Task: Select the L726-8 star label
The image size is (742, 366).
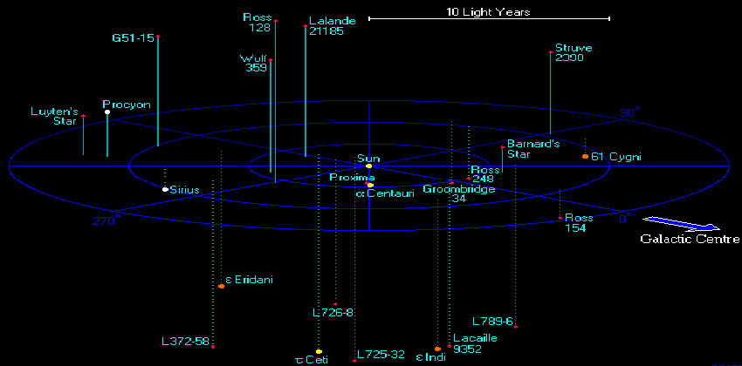Action: 333,313
